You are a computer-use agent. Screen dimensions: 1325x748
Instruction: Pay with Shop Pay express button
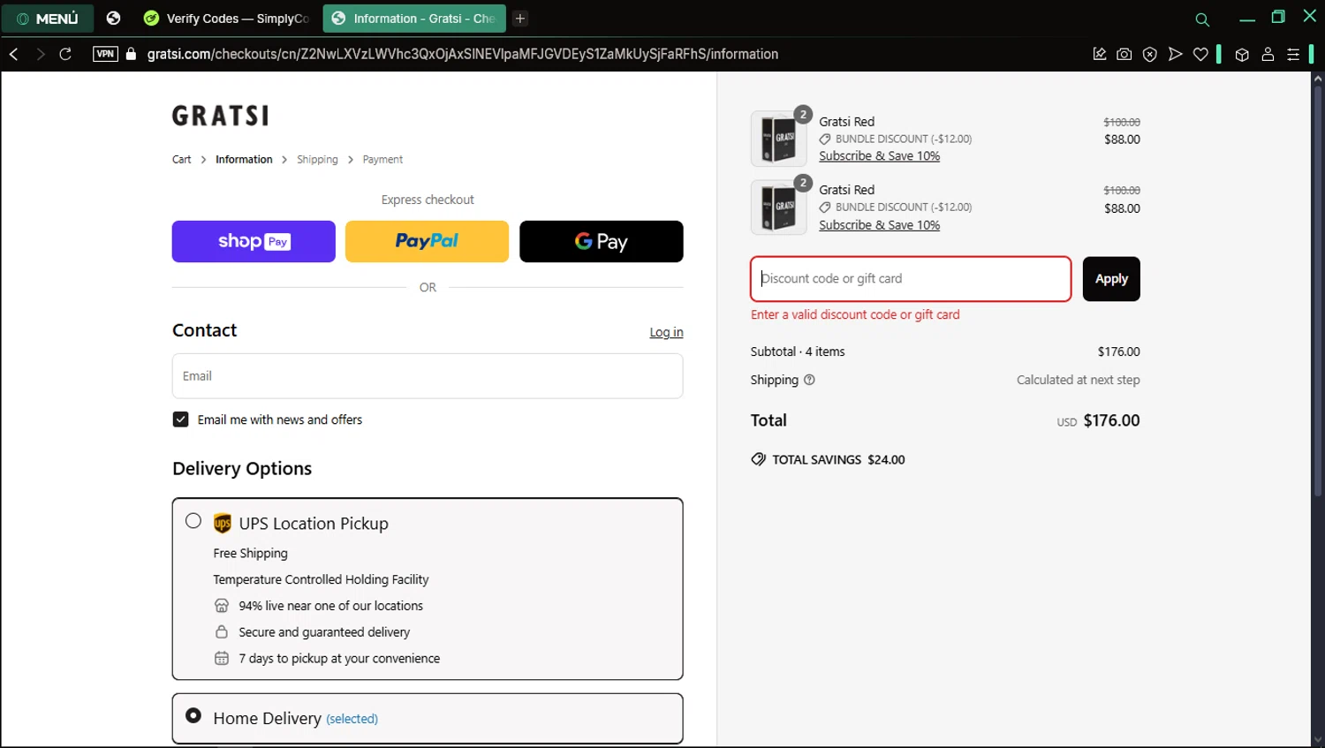[254, 241]
